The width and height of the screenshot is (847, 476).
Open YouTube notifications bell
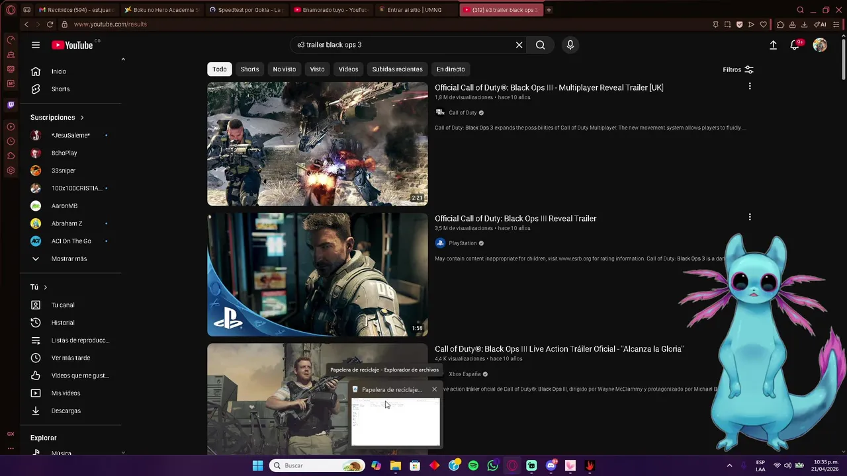(x=795, y=45)
